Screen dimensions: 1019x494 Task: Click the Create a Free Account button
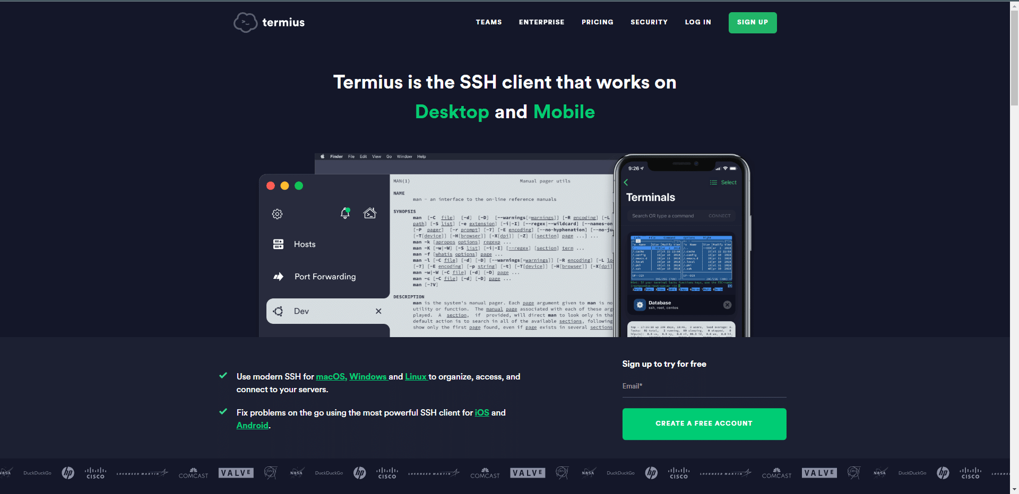[704, 424]
